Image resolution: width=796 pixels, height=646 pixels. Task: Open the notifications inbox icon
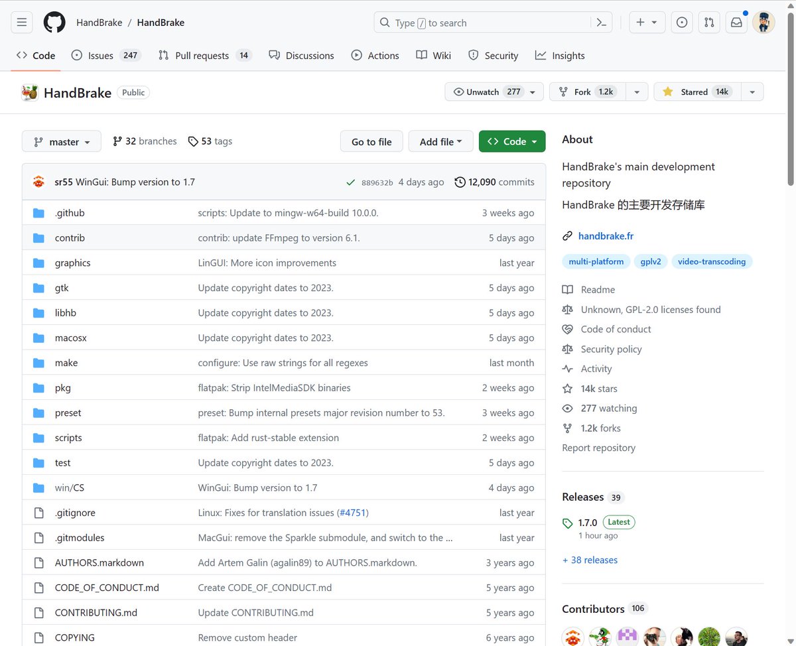click(x=736, y=23)
